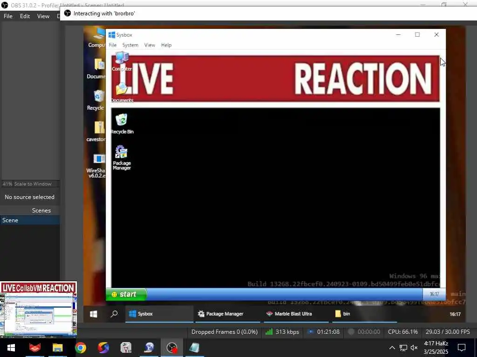Select the Scene entry in Scenes list
Viewport: 477px width, 357px height.
30,220
